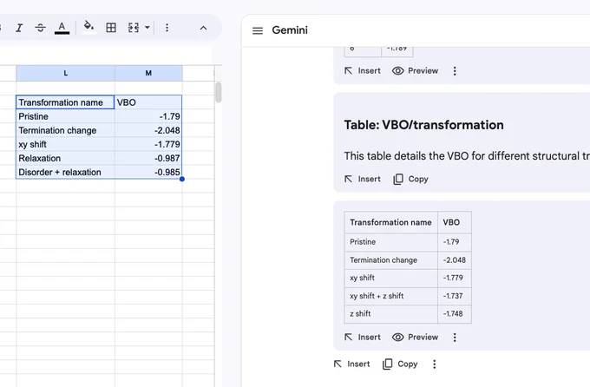Screen dimensions: 590x387
Task: Open the toolbar's more options menu
Action: tap(167, 28)
